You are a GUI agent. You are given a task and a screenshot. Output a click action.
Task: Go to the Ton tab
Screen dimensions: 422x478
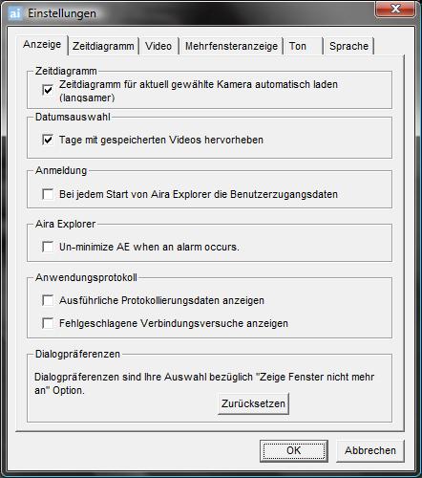click(x=303, y=46)
